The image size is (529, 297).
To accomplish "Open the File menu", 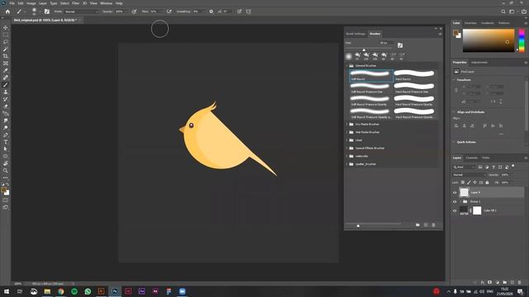I will point(12,3).
